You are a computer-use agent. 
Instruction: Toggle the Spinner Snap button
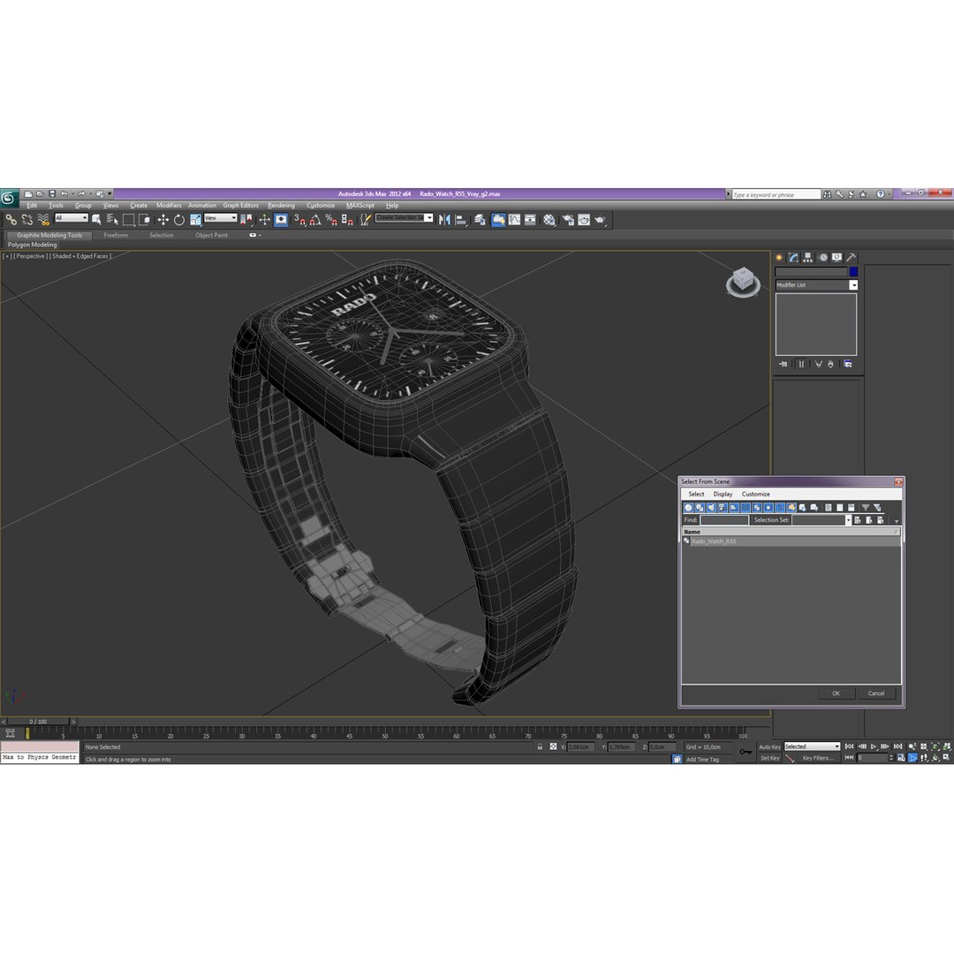pos(347,220)
